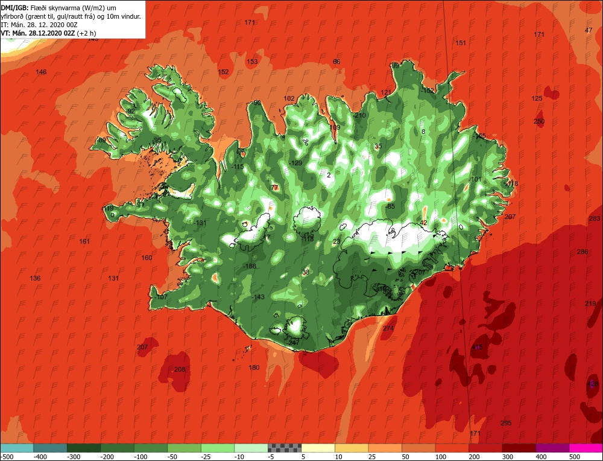Click the map value '35'
Screen dimensions: 603x461
[378, 146]
